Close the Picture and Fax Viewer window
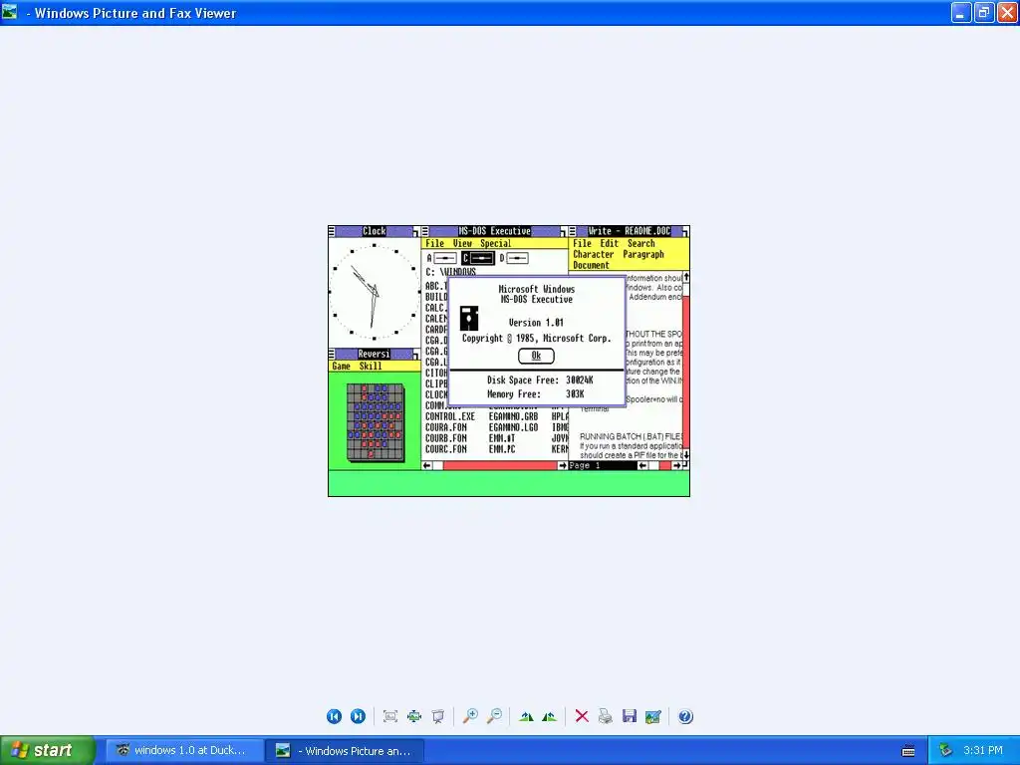This screenshot has height=765, width=1020. click(x=1006, y=12)
